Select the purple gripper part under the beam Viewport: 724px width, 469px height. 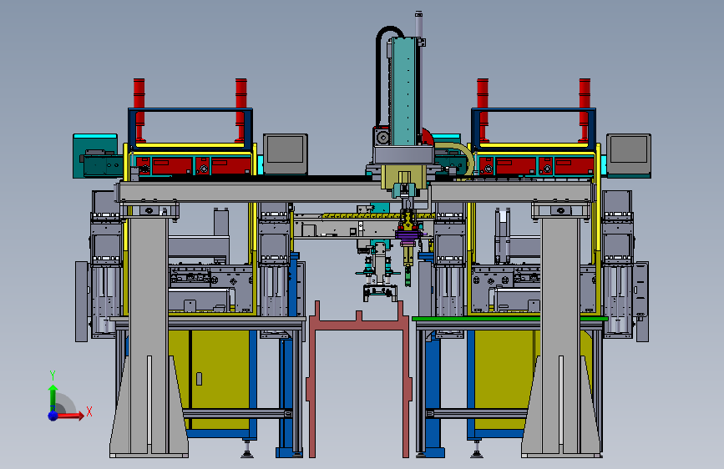click(x=408, y=235)
